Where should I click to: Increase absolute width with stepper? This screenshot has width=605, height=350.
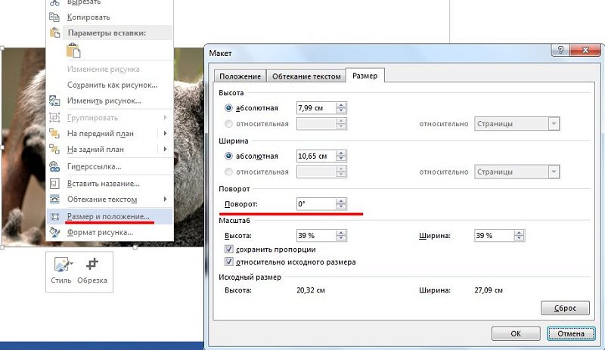click(x=341, y=153)
